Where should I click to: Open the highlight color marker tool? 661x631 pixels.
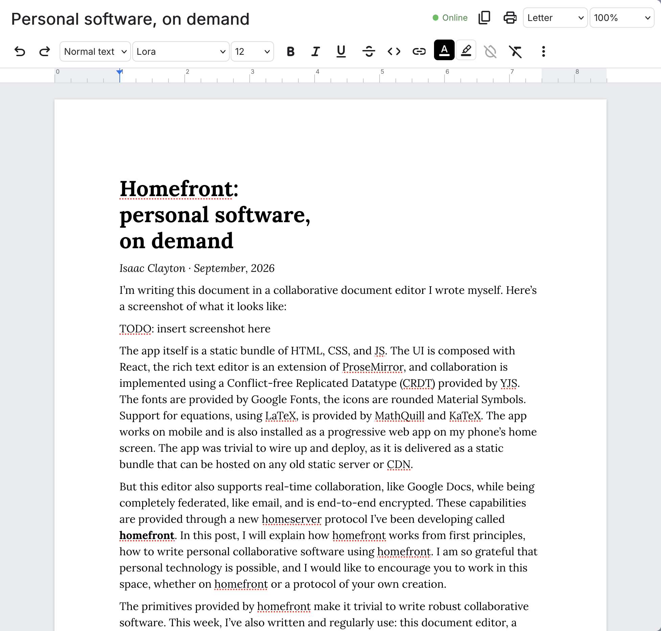(x=466, y=50)
